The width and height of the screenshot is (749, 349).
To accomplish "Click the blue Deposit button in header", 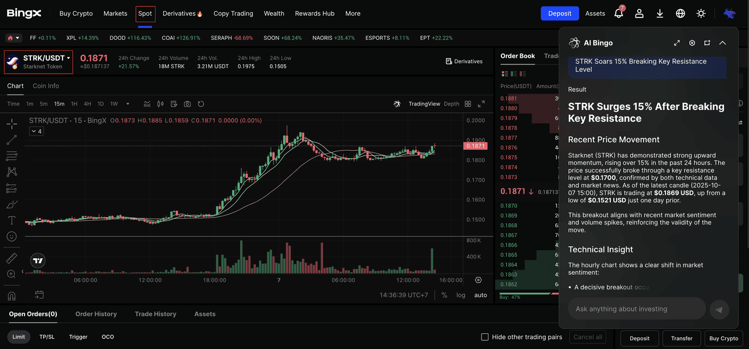I will [559, 13].
